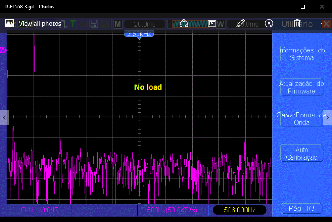The width and height of the screenshot is (332, 222).
Task: Minimize the Photos window
Action: 284,7
